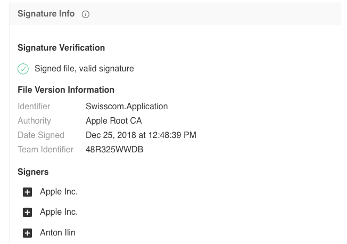Click the Date Signed field label
The width and height of the screenshot is (347, 244).
pyautogui.click(x=41, y=135)
